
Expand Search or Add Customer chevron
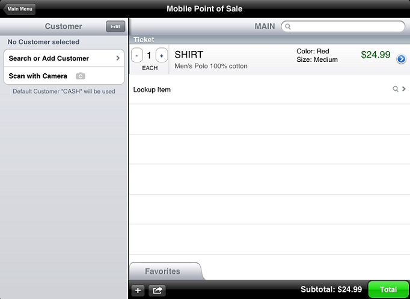[x=118, y=58]
